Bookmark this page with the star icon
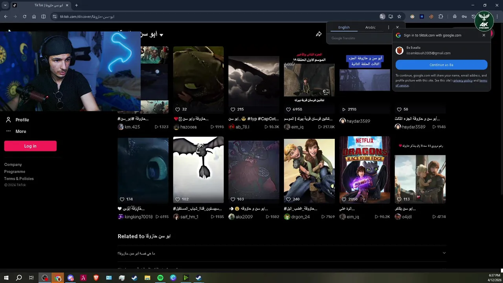Screen dimensions: 503x283 (399, 17)
